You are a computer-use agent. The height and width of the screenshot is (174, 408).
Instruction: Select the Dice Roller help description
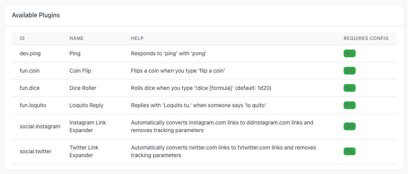pos(201,88)
